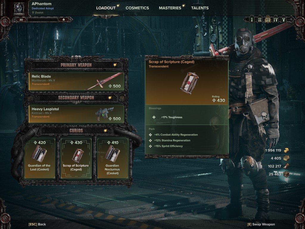Select loadout preset I

point(252,19)
